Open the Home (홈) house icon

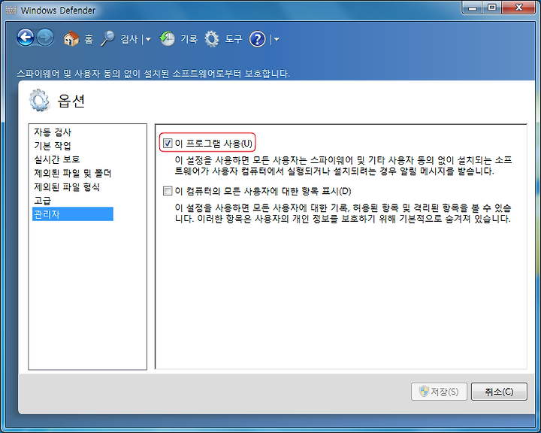[x=71, y=38]
